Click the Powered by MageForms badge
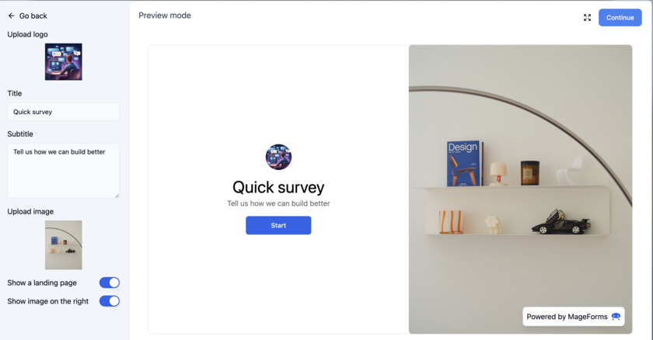The height and width of the screenshot is (340, 653). pos(574,317)
